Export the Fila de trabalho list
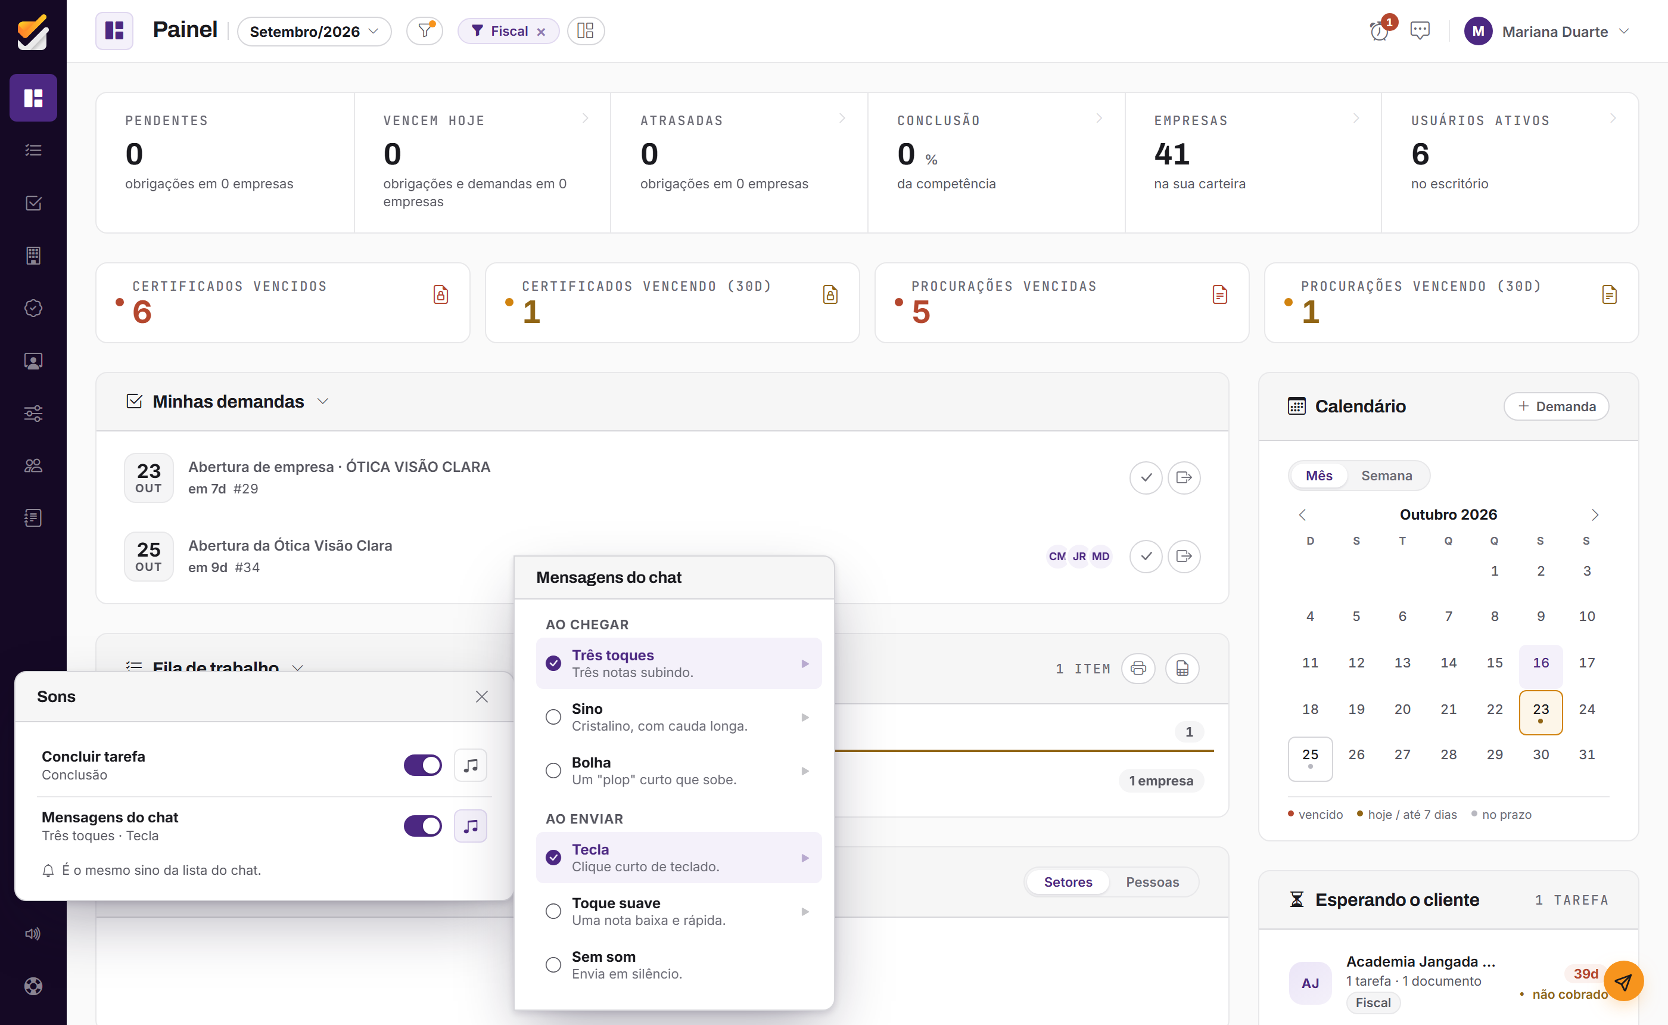 point(1182,669)
